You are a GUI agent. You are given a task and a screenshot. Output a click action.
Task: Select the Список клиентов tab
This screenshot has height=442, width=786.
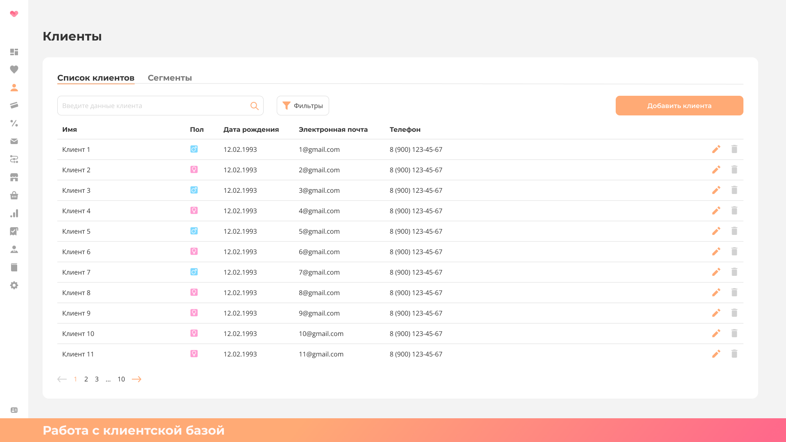96,78
